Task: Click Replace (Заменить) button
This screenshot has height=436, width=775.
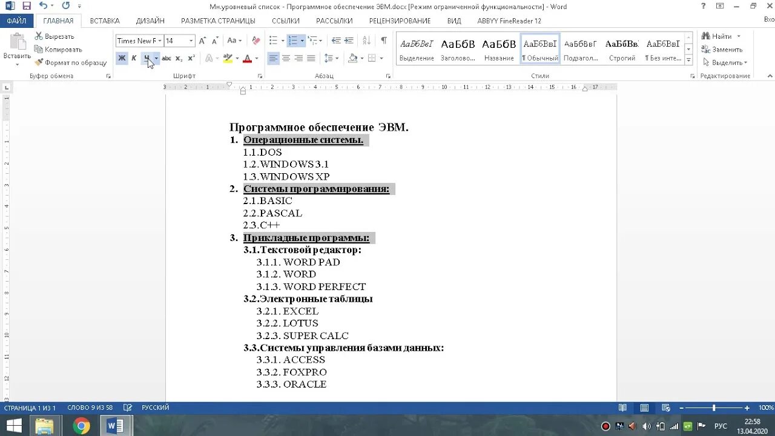Action: pos(722,49)
